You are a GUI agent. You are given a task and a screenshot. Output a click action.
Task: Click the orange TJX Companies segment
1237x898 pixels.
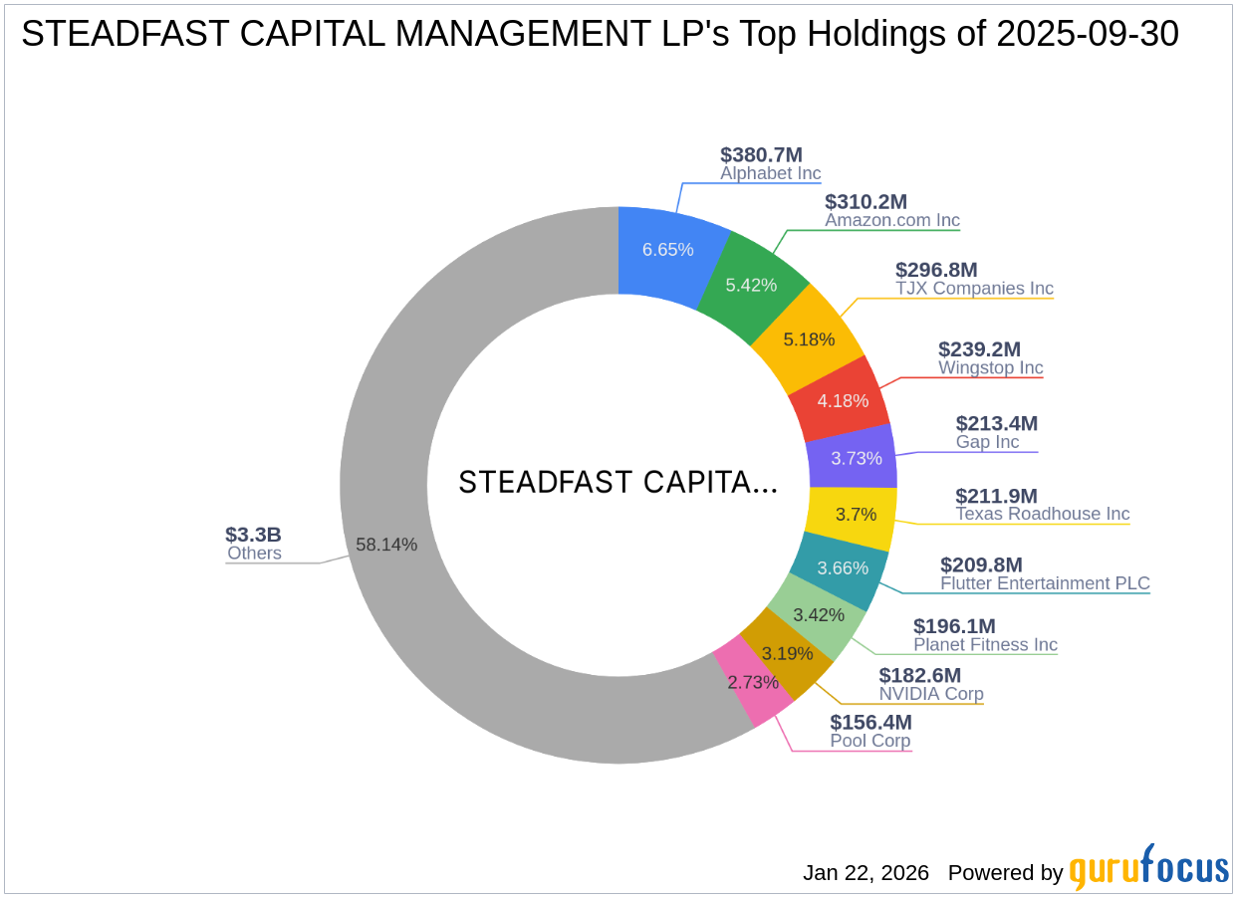tap(809, 338)
